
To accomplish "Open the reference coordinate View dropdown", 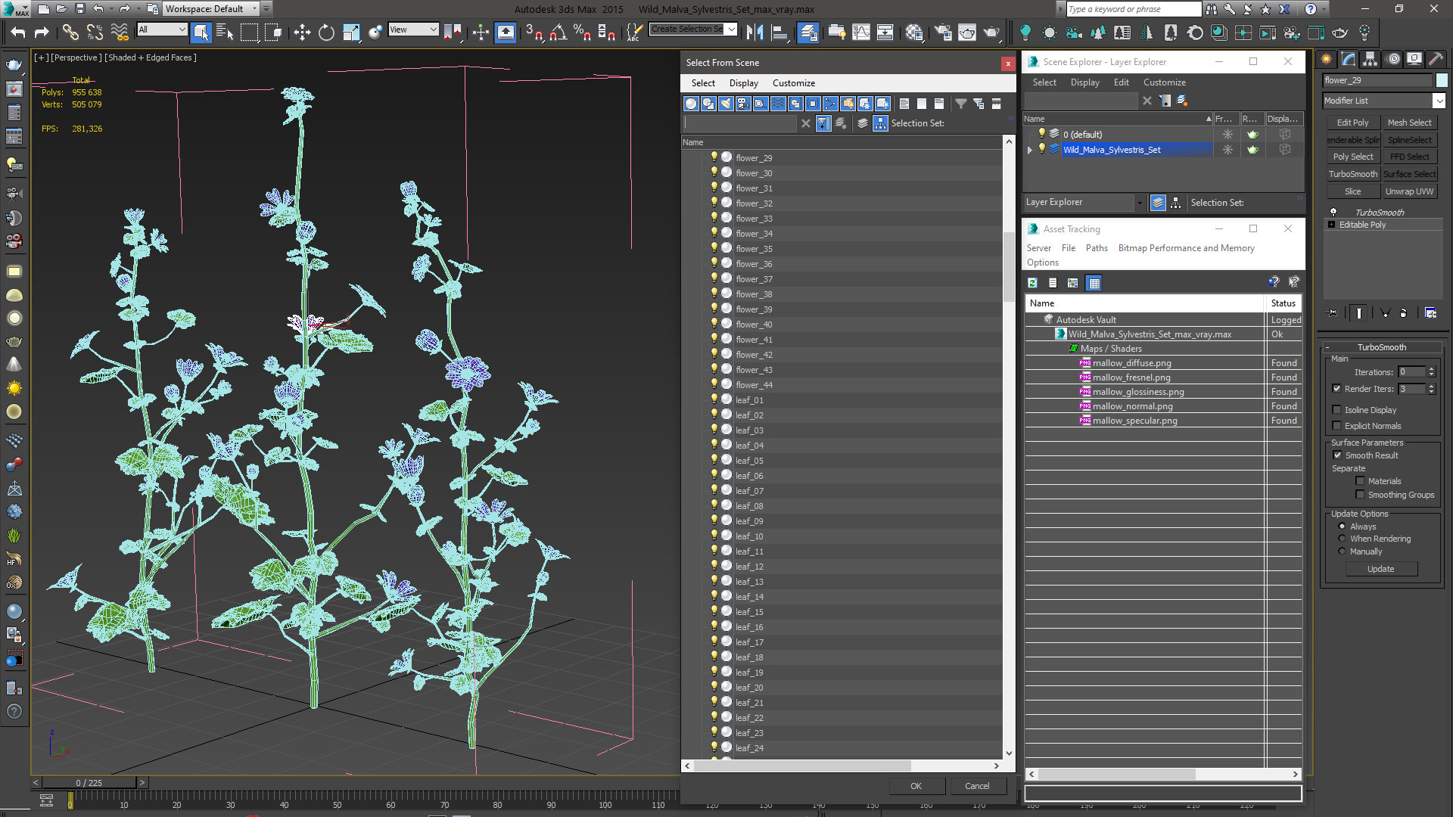I will [x=413, y=30].
